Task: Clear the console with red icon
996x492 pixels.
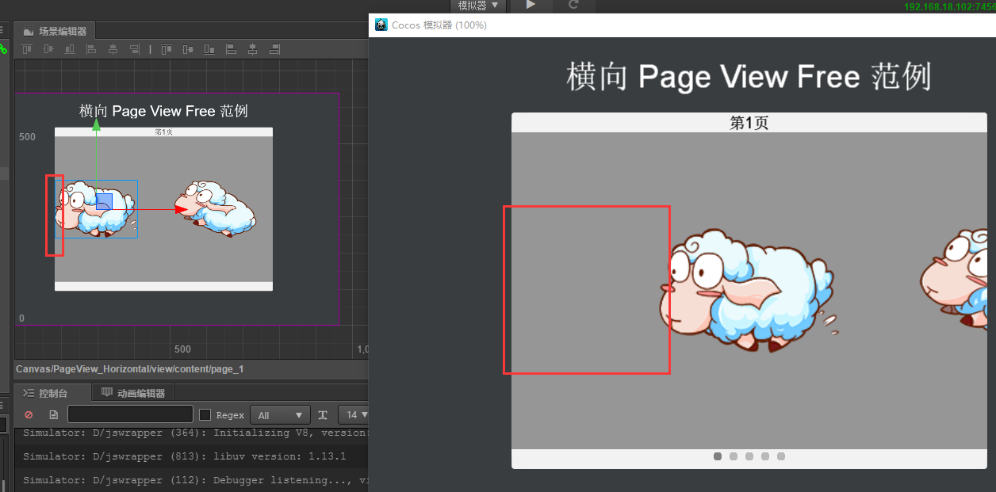Action: tap(29, 414)
